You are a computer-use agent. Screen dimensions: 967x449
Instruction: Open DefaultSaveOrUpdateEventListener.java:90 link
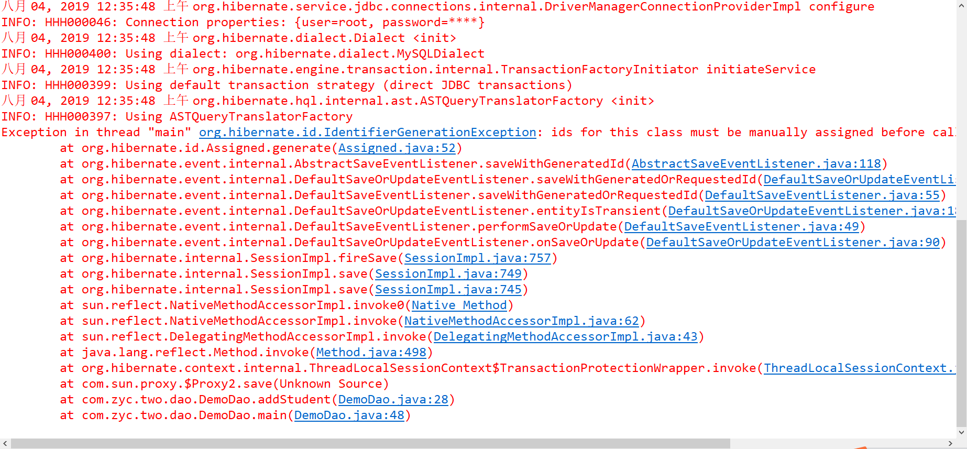pos(793,242)
